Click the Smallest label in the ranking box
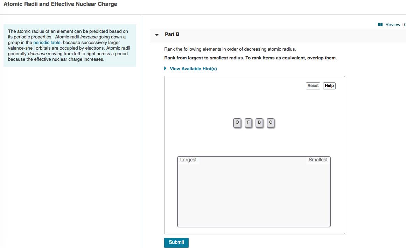The width and height of the screenshot is (406, 248). (x=318, y=160)
